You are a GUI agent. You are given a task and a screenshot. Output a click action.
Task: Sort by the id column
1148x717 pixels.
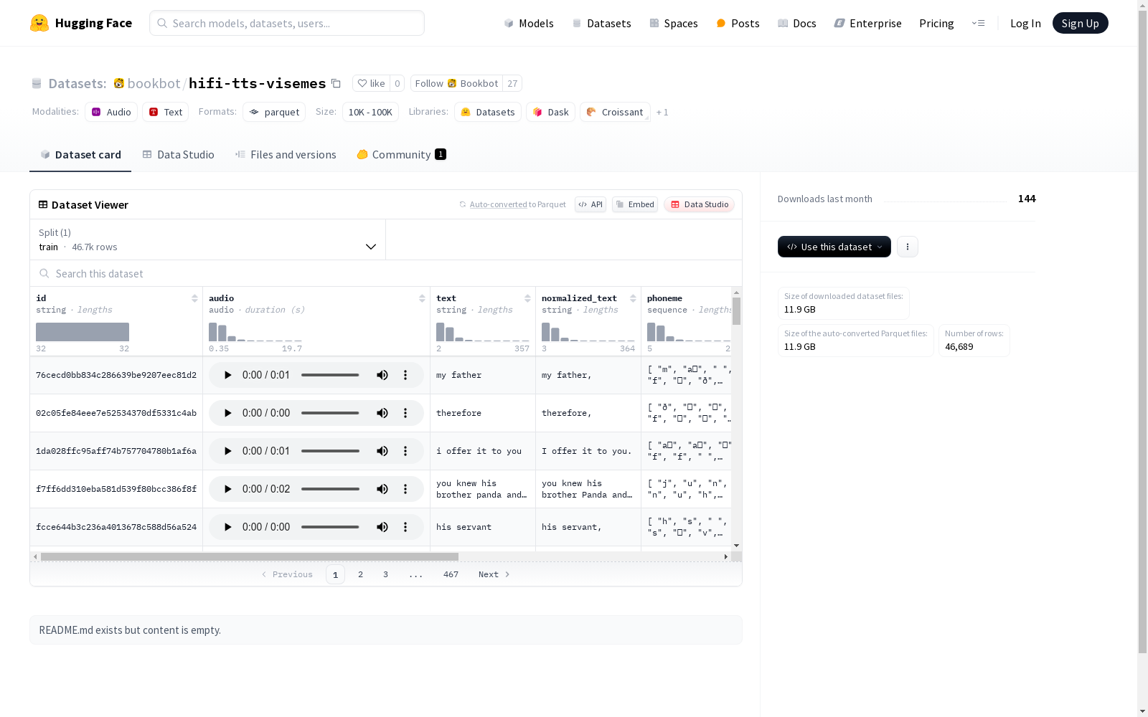(x=194, y=298)
